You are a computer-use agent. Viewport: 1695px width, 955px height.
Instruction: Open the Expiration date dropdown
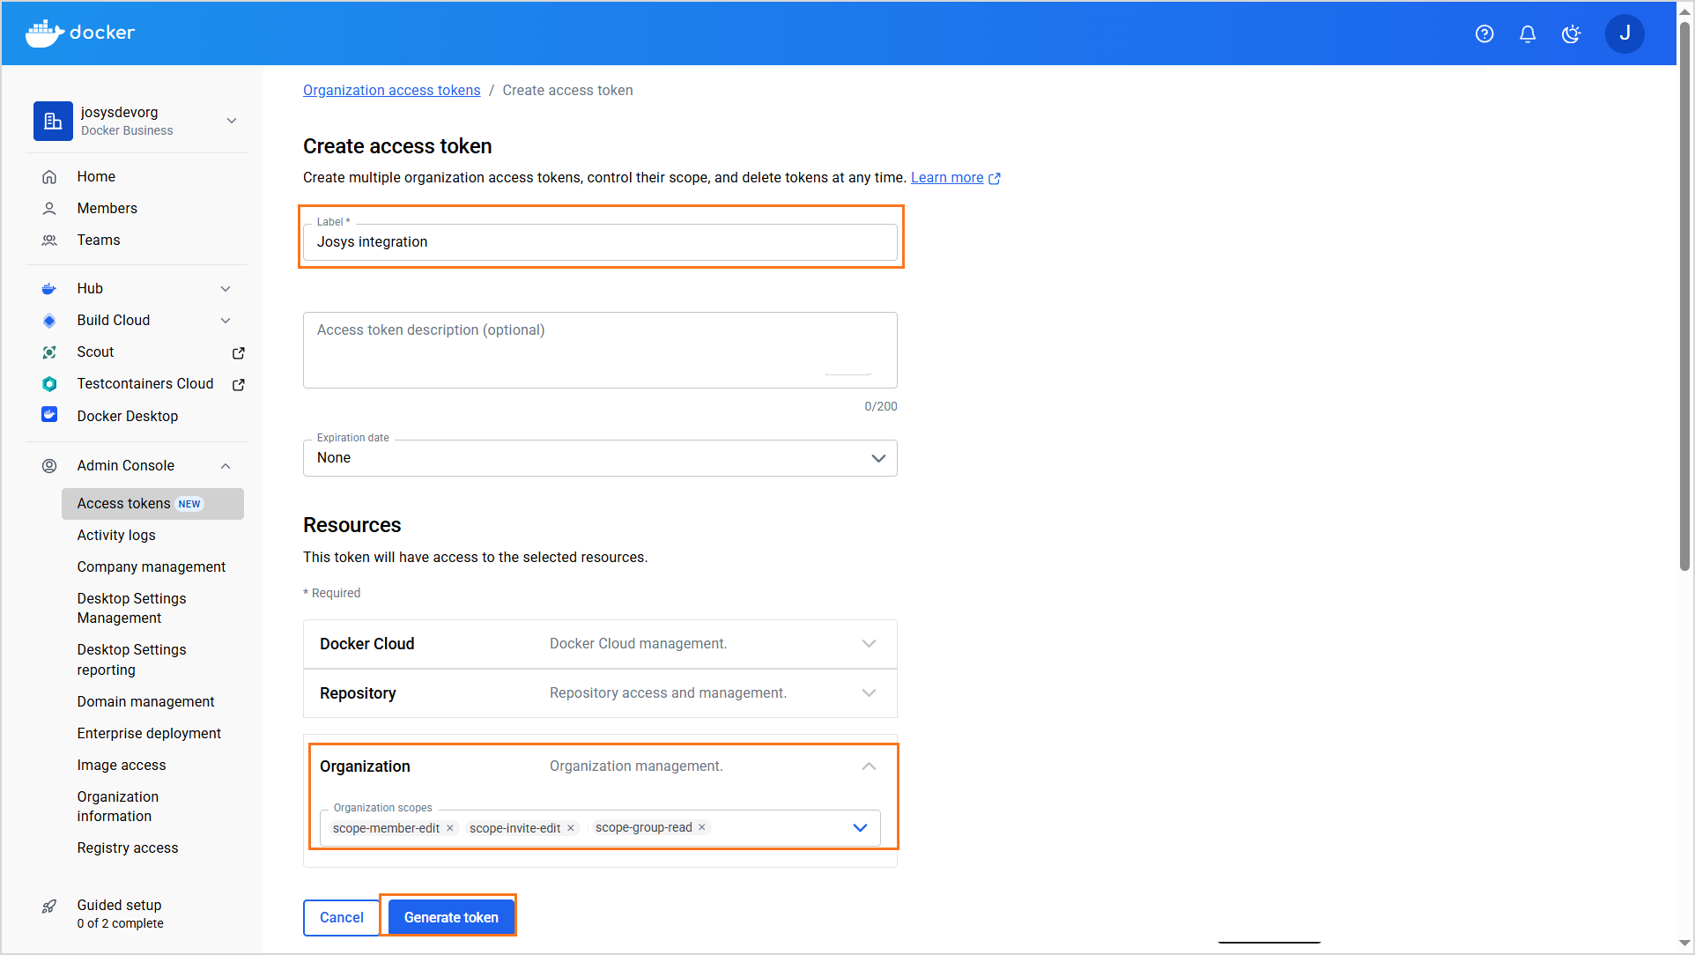(600, 458)
